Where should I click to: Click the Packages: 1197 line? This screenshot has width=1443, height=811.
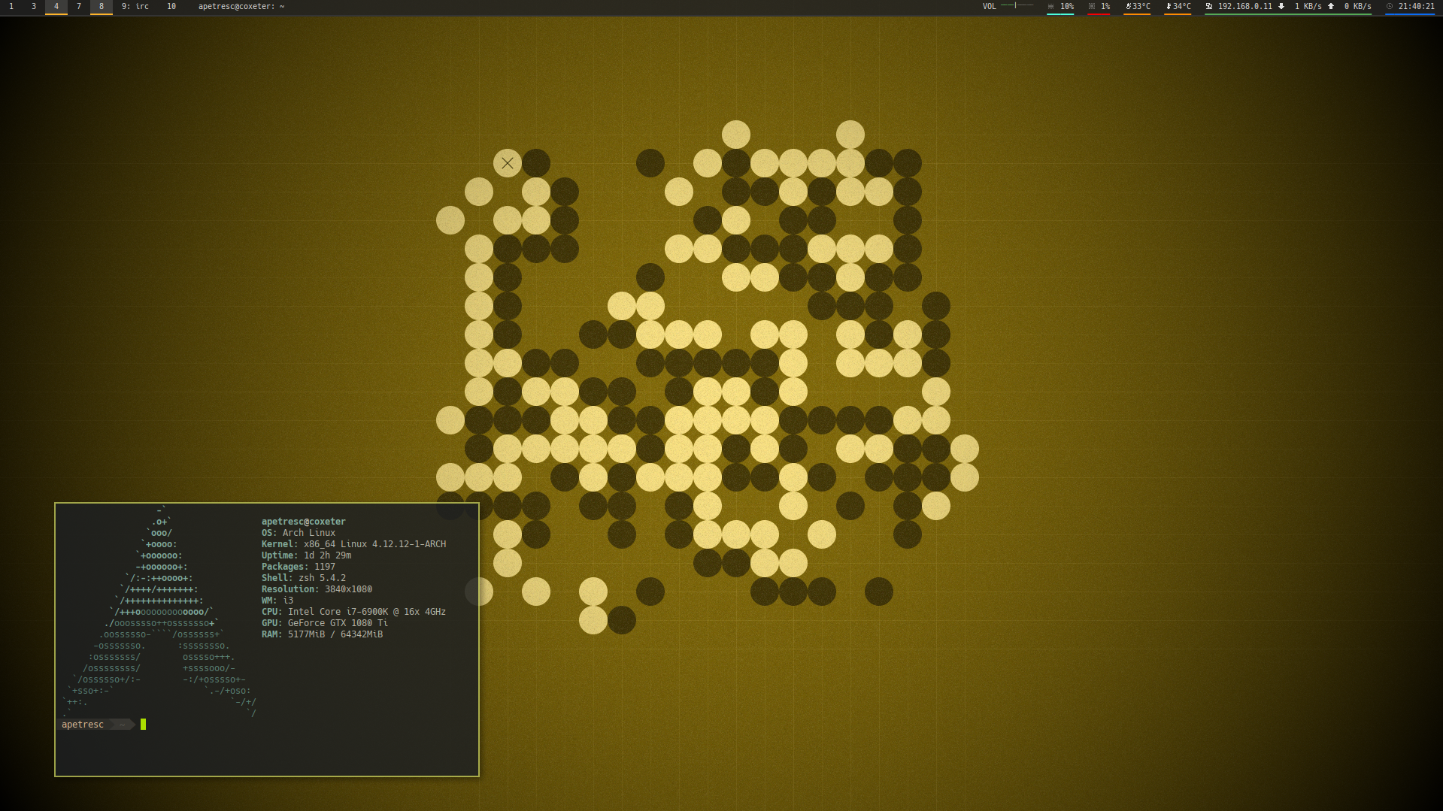click(x=299, y=567)
